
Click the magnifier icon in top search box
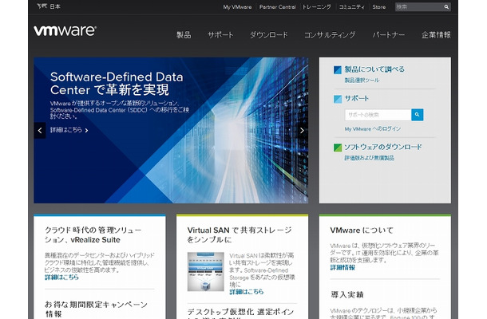pos(446,7)
